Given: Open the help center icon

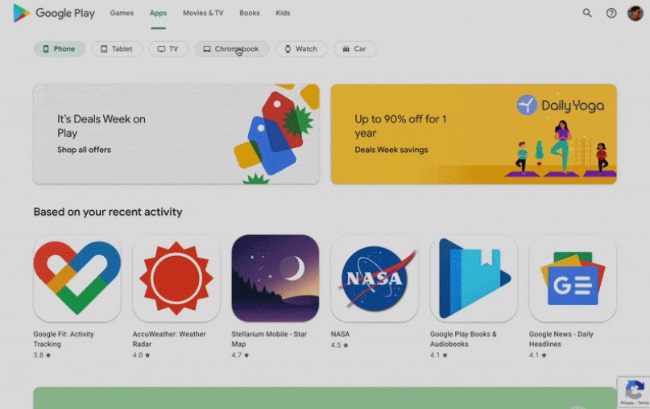Looking at the screenshot, I should tap(611, 13).
